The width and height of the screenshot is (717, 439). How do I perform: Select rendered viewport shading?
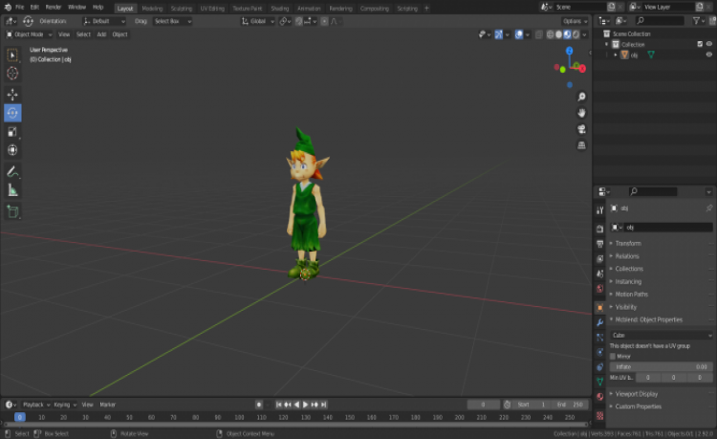coord(576,34)
